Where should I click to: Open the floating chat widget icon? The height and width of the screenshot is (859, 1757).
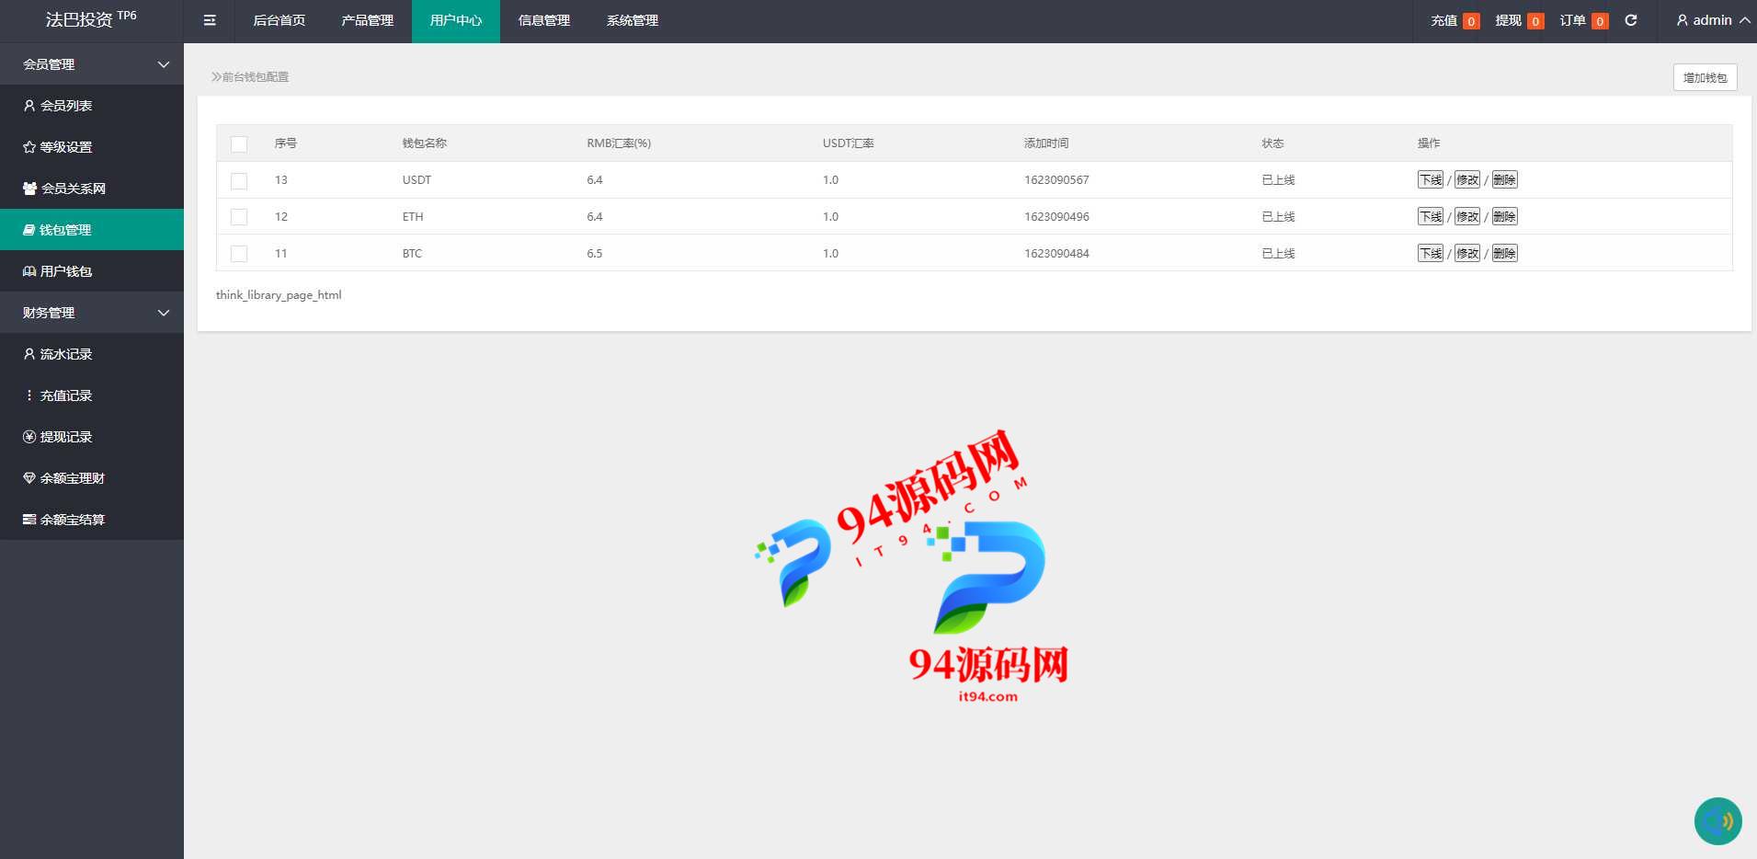point(1718,821)
